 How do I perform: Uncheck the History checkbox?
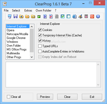click(40, 41)
